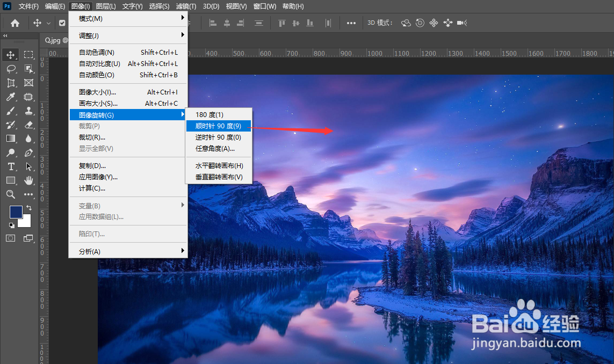Select 顺时针 90 度(9) rotation option
614x364 pixels.
tap(218, 125)
